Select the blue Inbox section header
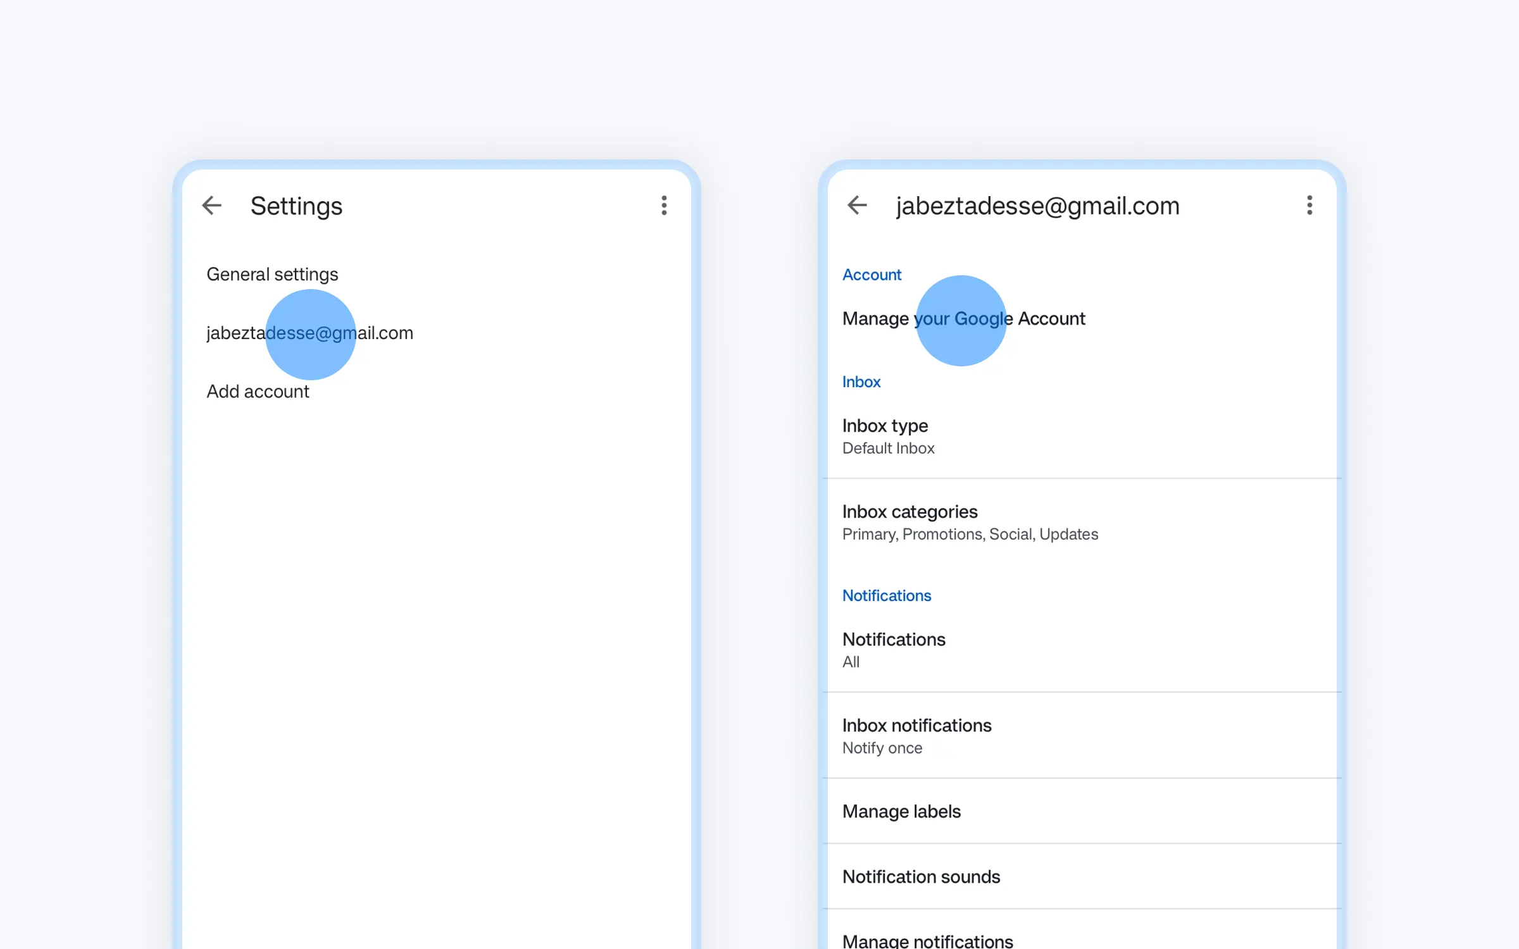 click(x=861, y=382)
